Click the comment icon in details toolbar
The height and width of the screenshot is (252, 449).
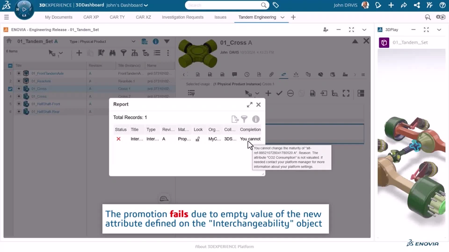234,75
